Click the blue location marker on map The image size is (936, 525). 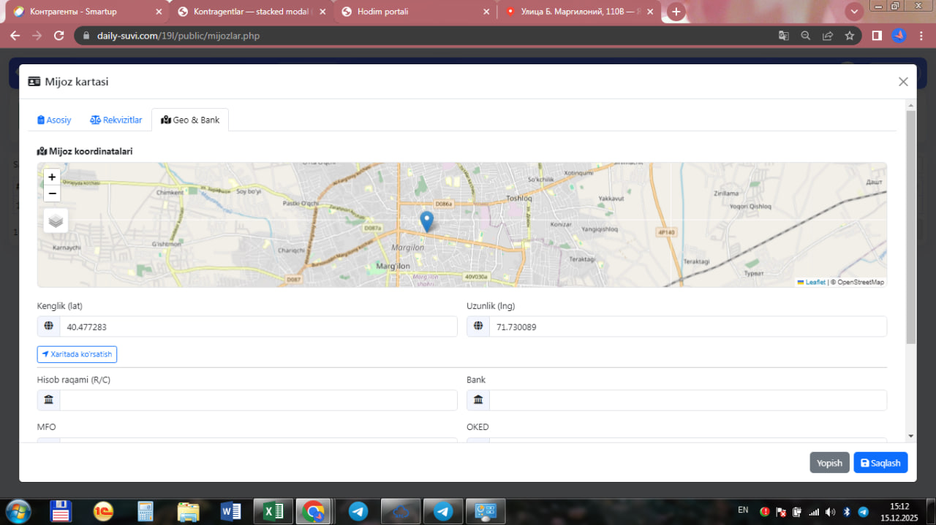[427, 221]
